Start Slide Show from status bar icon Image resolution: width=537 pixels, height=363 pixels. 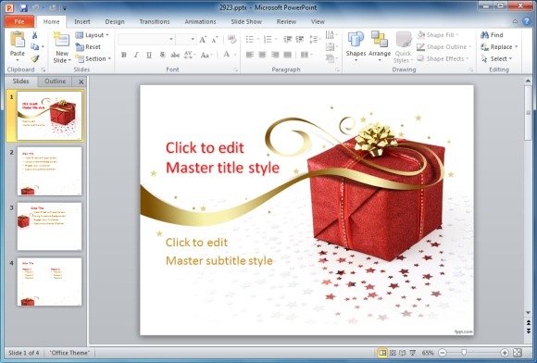click(413, 353)
